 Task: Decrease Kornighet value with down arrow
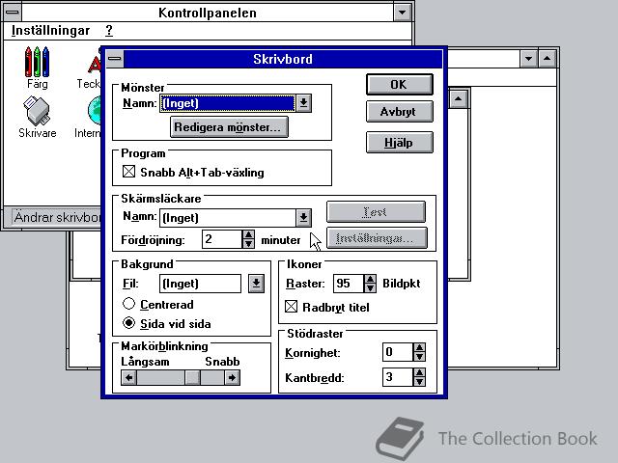(x=419, y=357)
